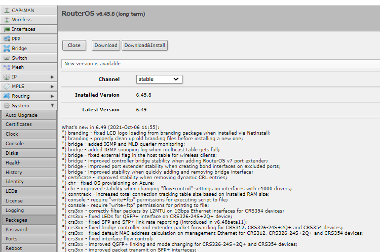Open the CAPsMAN menu
Screen dimensions: 380x252
28,10
